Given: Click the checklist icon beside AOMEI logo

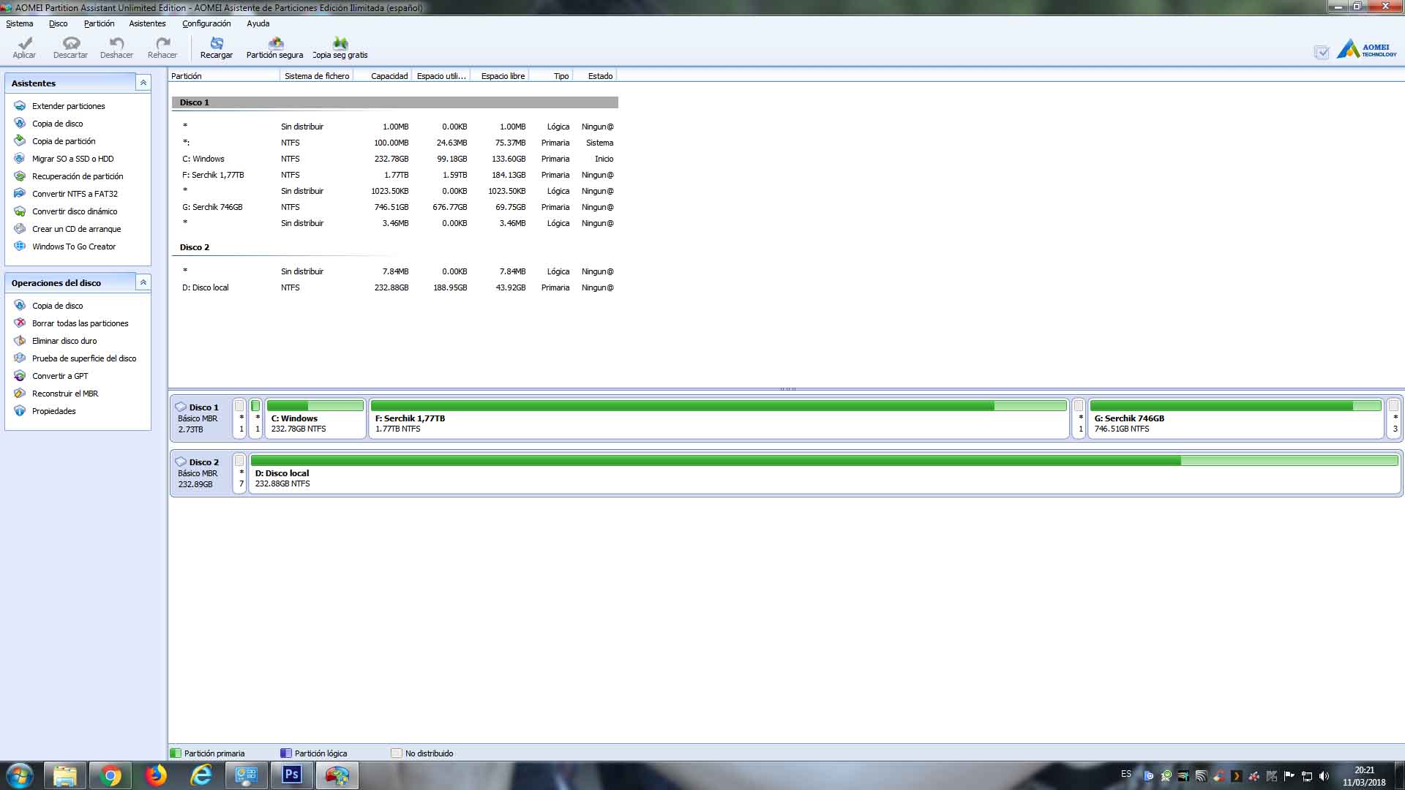Looking at the screenshot, I should point(1322,52).
